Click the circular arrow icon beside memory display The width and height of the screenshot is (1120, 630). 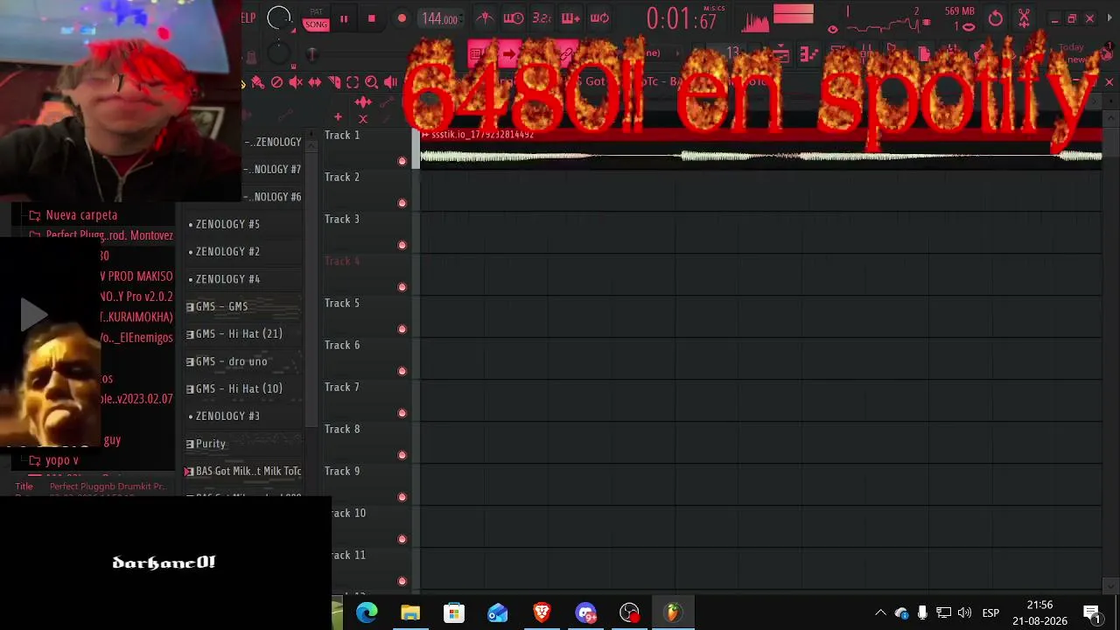[x=996, y=18]
